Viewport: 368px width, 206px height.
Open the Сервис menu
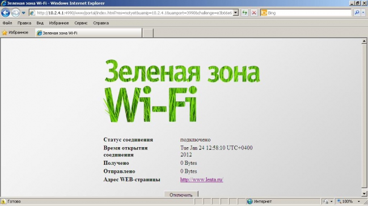pyautogui.click(x=81, y=23)
